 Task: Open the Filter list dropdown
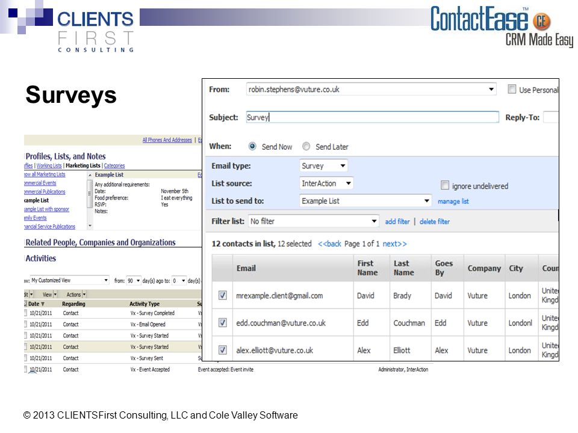[313, 221]
